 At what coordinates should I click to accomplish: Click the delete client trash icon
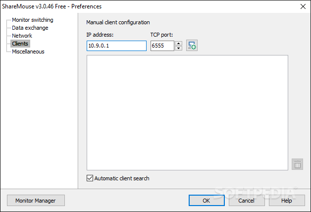[297, 164]
